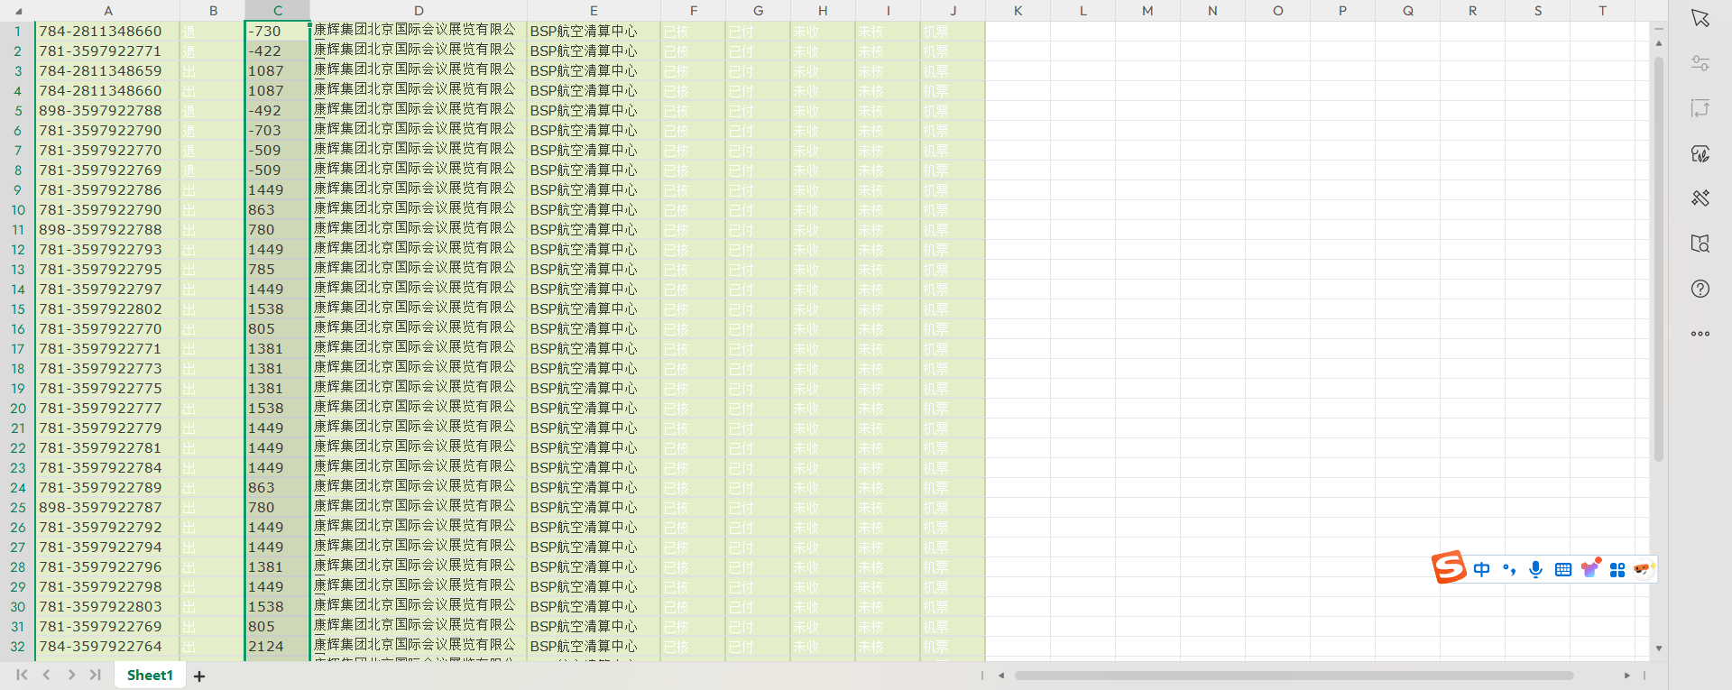Open the book search icon in sidebar
Viewport: 1732px width, 690px height.
[x=1700, y=244]
